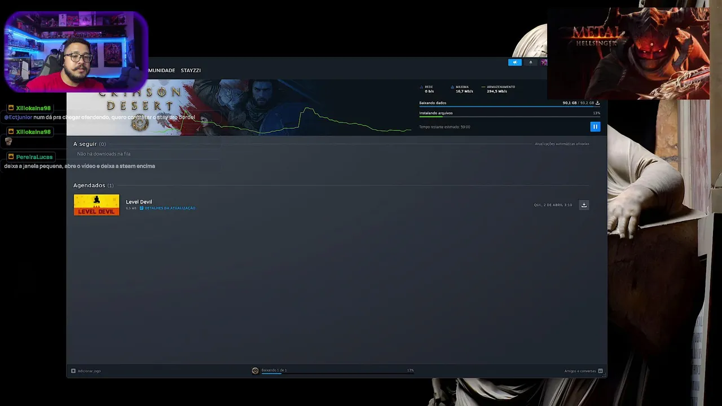
Task: Click the Baixando dados progress bar
Action: coord(509,107)
